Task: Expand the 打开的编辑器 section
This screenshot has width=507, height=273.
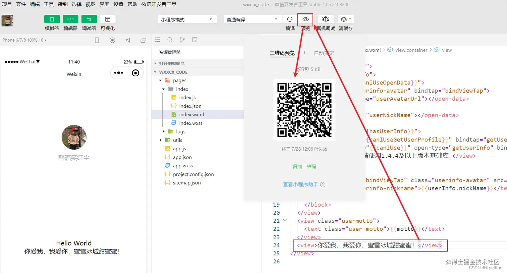Action: point(198,63)
